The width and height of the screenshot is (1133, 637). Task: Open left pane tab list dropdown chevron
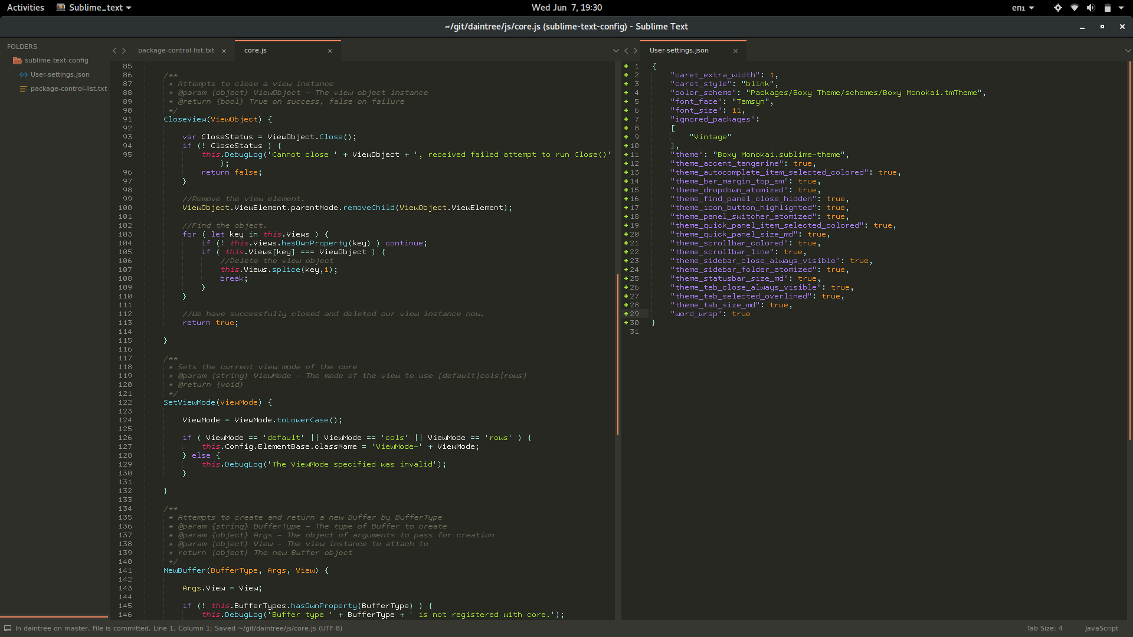point(615,51)
